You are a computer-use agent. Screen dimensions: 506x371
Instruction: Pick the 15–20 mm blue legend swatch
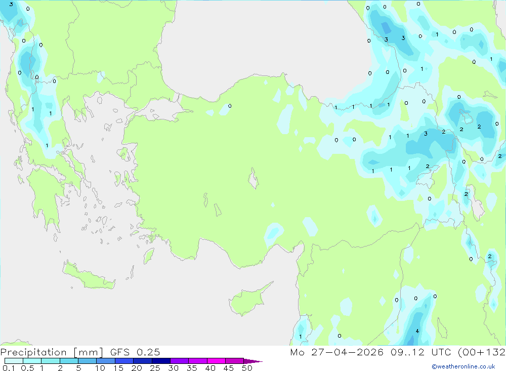click(124, 361)
